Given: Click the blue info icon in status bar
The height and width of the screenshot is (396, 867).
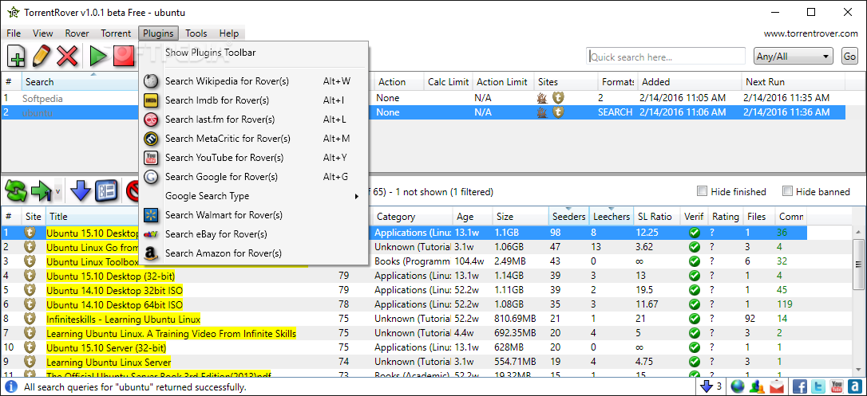Looking at the screenshot, I should [12, 387].
